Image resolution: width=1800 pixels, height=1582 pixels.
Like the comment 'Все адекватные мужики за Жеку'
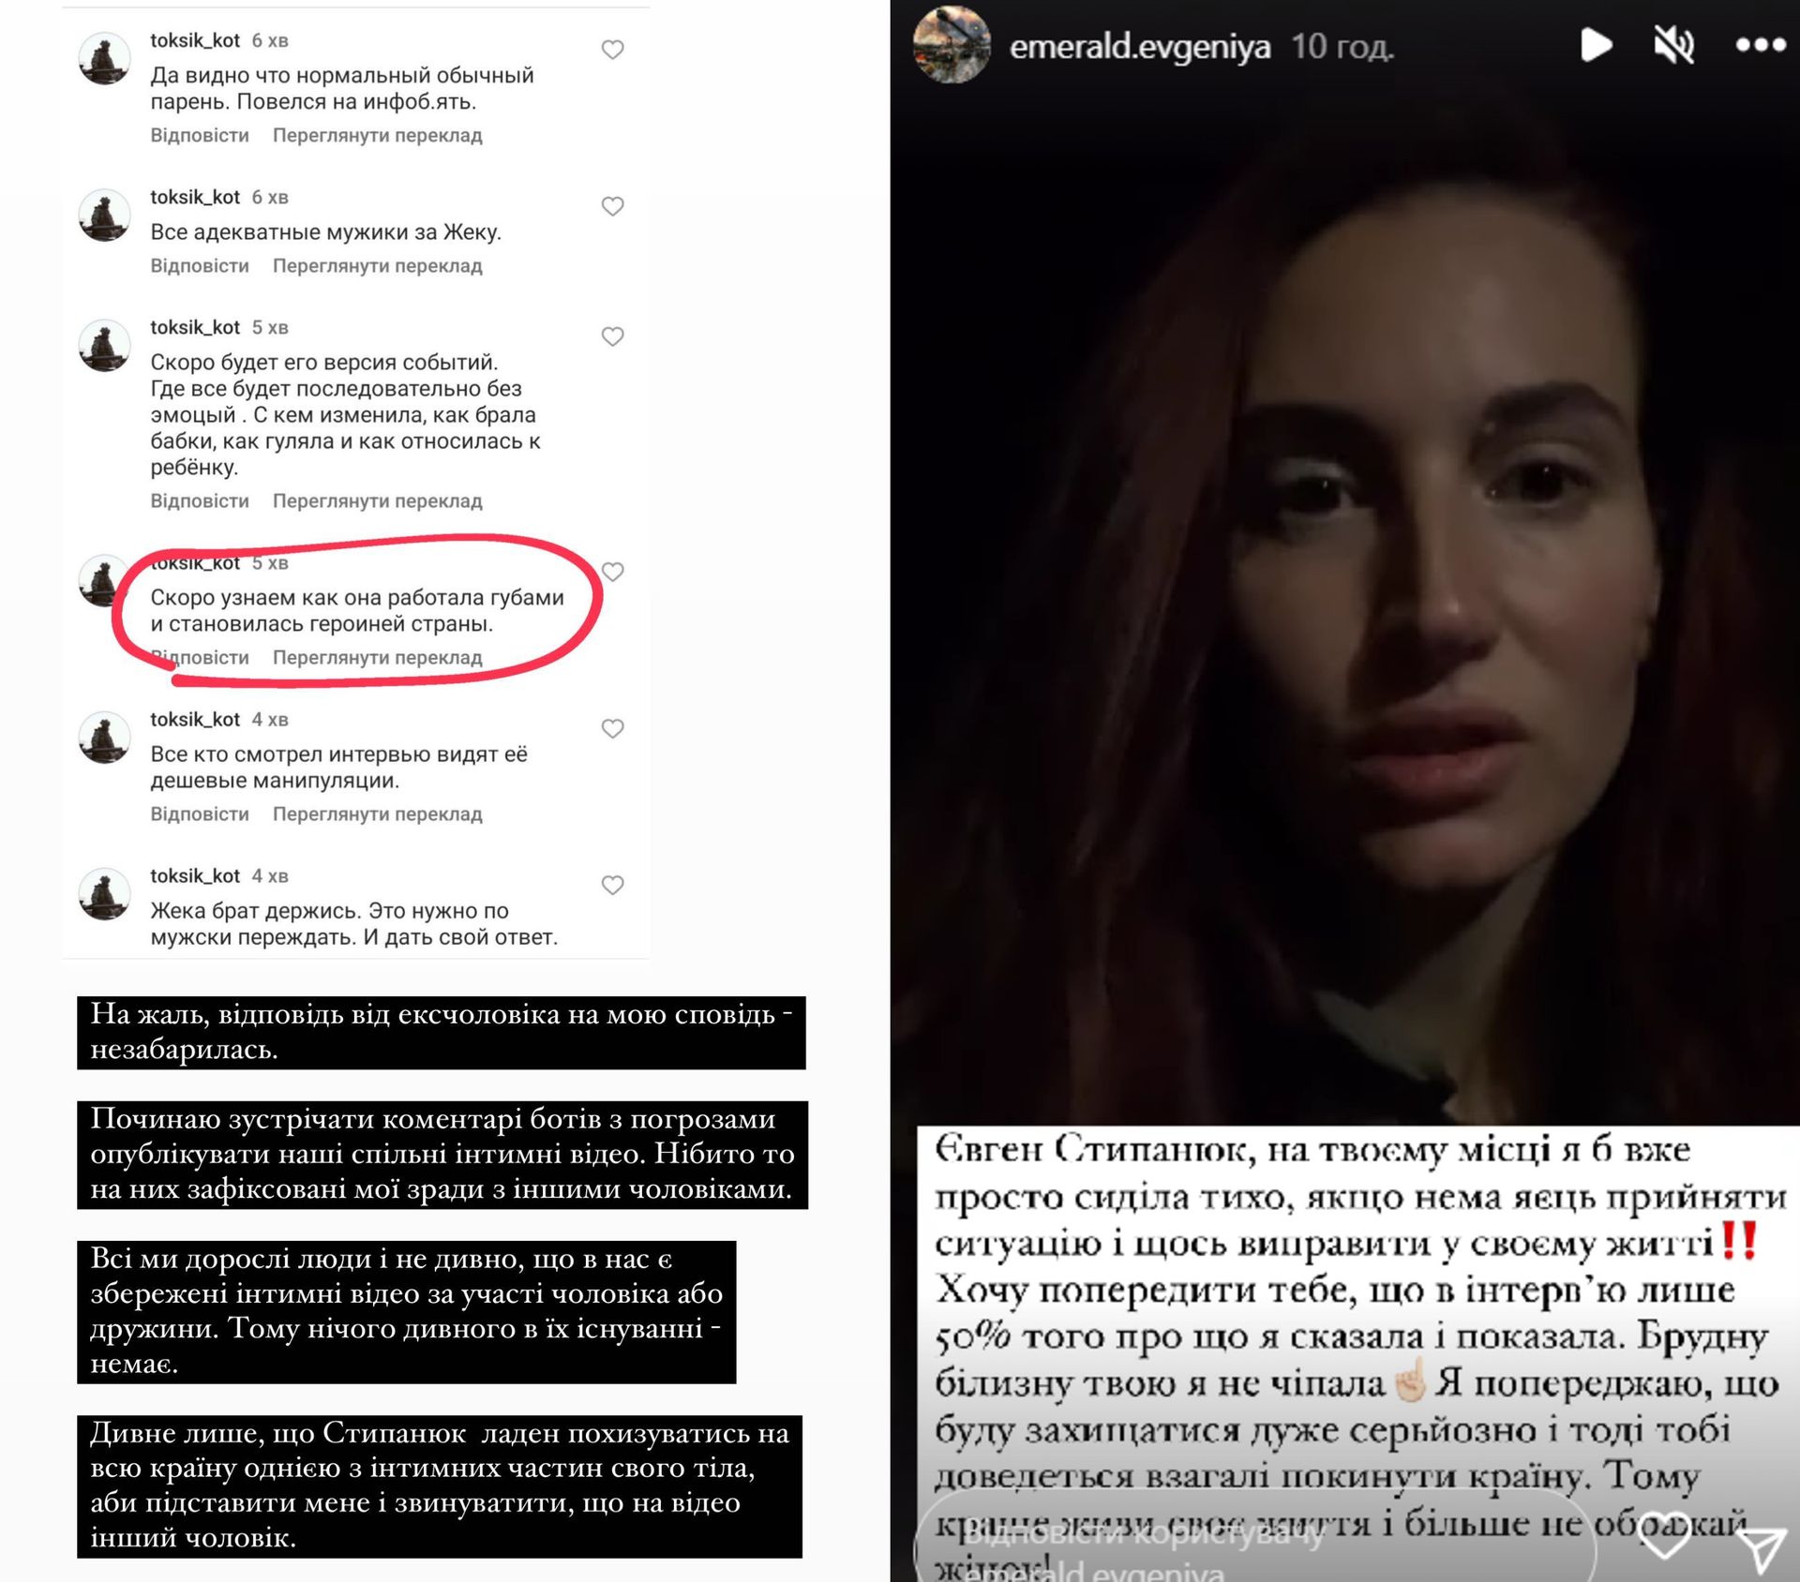point(612,206)
